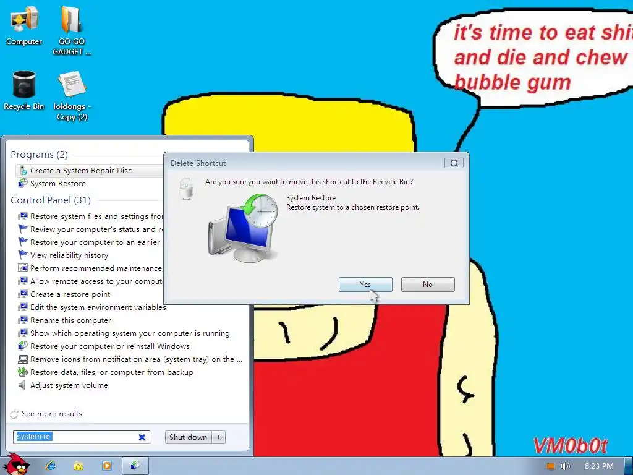Click icon beside Create a restore point
This screenshot has height=475, width=633.
pos(23,294)
